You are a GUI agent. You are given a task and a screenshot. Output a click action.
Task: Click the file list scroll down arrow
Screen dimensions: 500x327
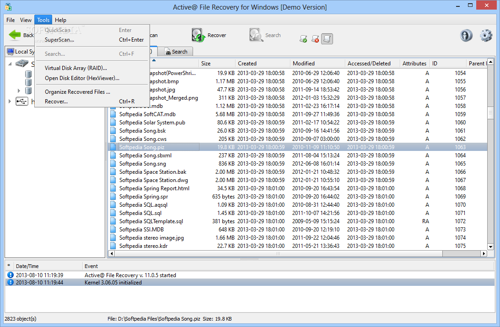coord(490,247)
